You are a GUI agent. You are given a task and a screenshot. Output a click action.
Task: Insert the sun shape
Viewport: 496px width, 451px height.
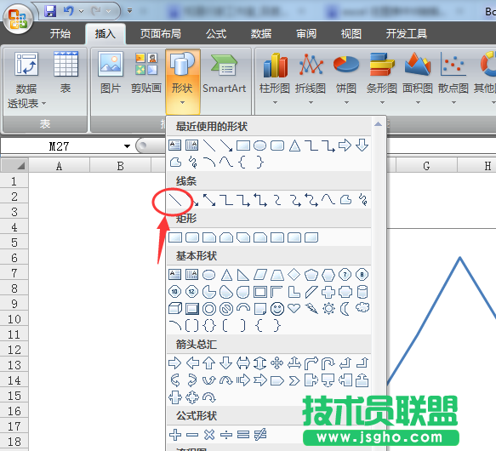click(x=328, y=308)
